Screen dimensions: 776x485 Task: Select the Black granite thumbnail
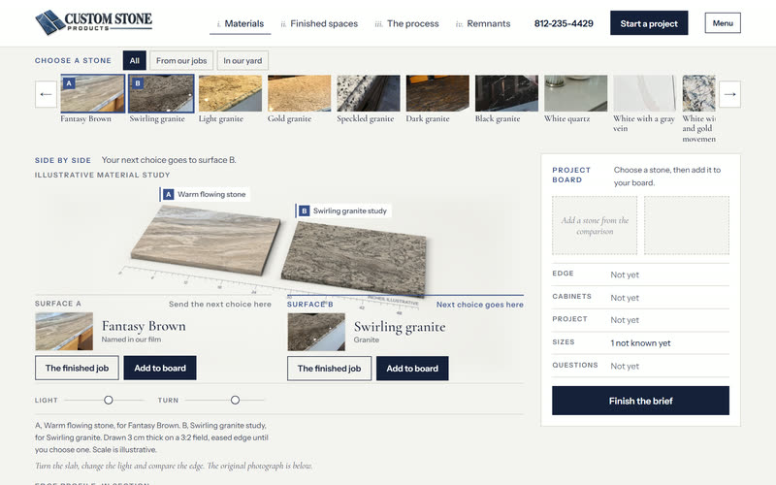click(x=506, y=93)
